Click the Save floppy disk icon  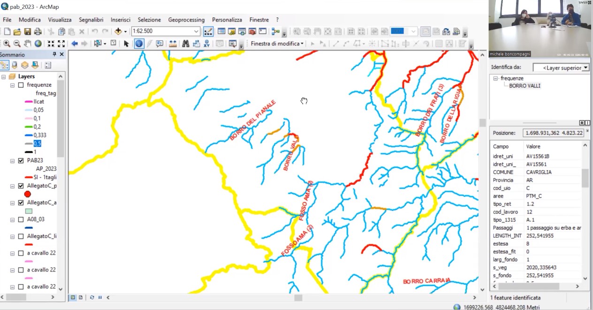28,31
